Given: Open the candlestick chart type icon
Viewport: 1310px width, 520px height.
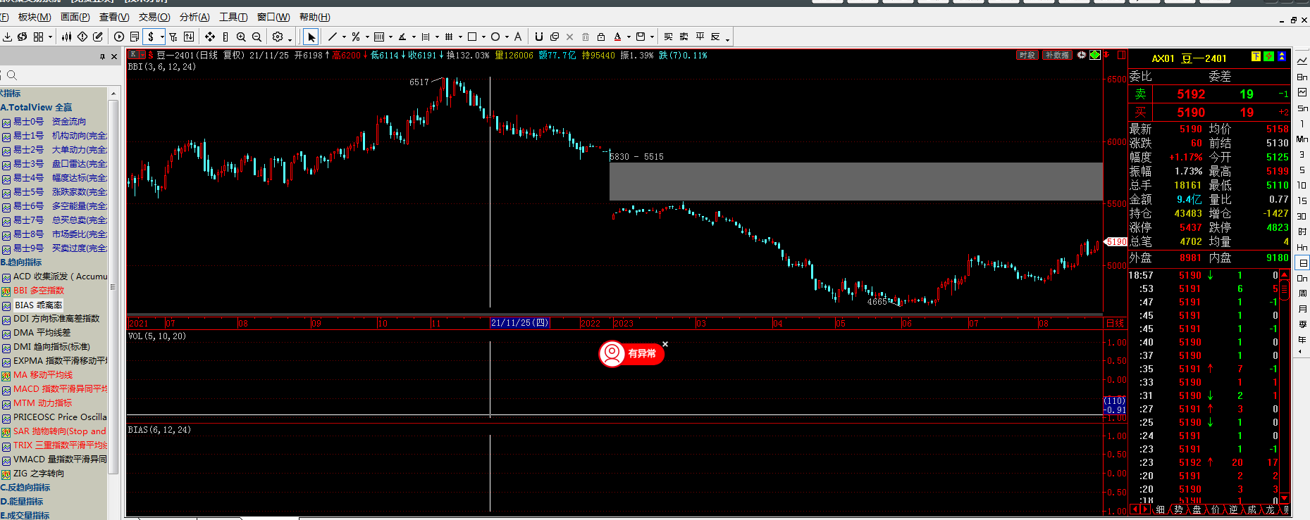Looking at the screenshot, I should coord(67,37).
